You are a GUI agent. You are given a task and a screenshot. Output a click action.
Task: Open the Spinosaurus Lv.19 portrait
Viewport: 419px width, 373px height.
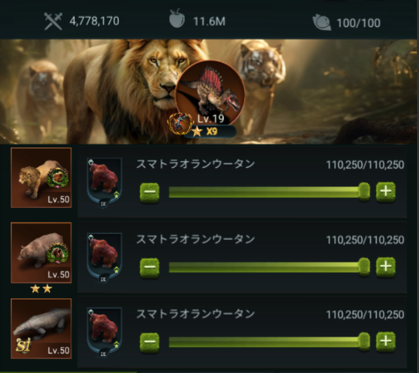coord(210,92)
